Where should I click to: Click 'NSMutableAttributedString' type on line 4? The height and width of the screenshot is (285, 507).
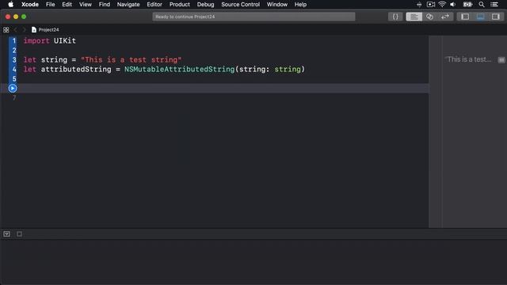pyautogui.click(x=180, y=69)
